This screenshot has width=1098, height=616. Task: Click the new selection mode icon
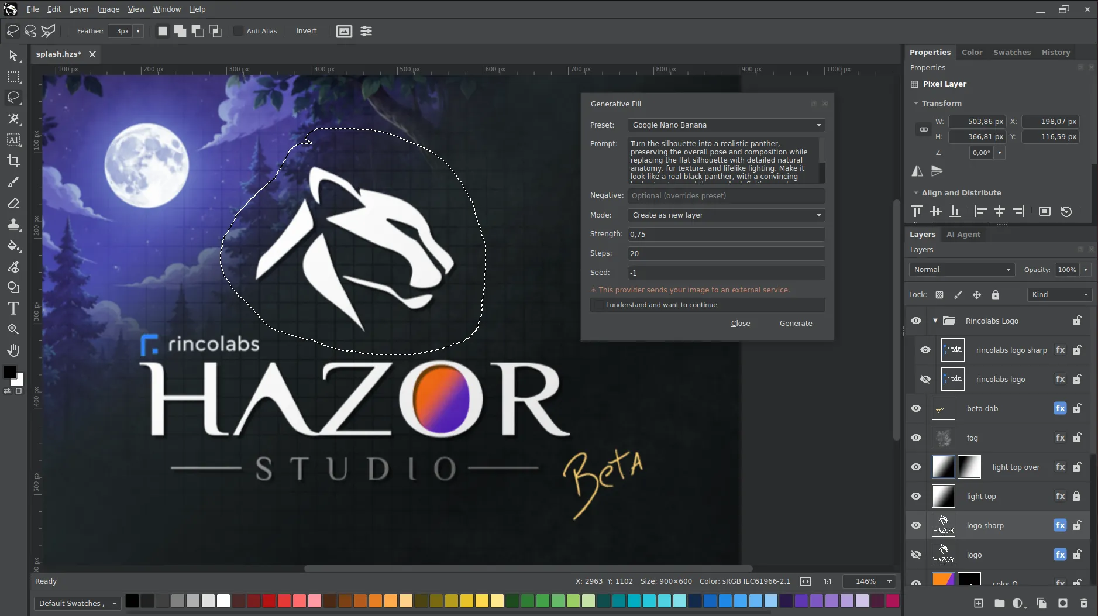pos(163,31)
